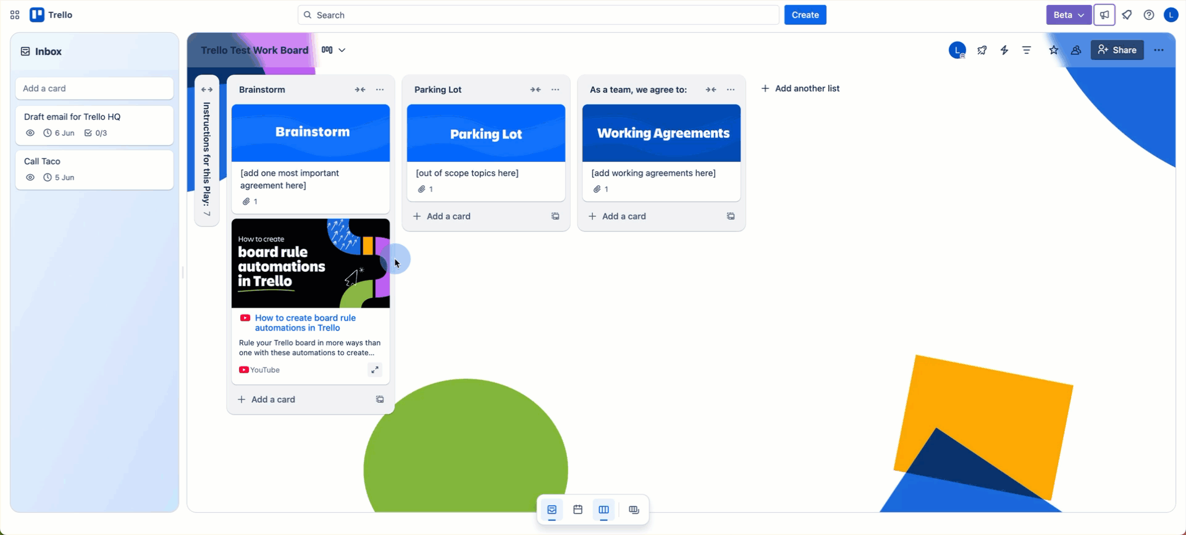Viewport: 1186px width, 535px height.
Task: Click add working agreements here text
Action: pyautogui.click(x=654, y=173)
